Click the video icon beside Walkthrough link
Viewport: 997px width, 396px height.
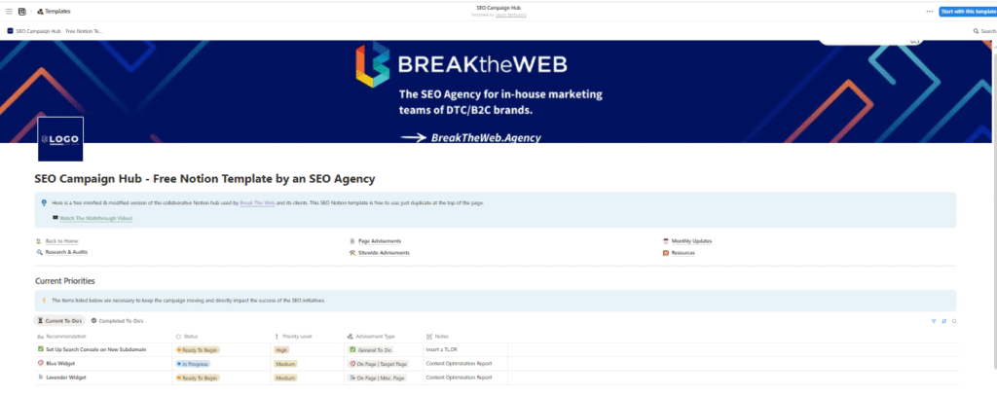[55, 217]
